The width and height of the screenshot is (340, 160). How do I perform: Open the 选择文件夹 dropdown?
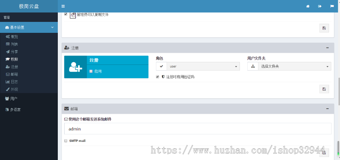tap(294, 66)
